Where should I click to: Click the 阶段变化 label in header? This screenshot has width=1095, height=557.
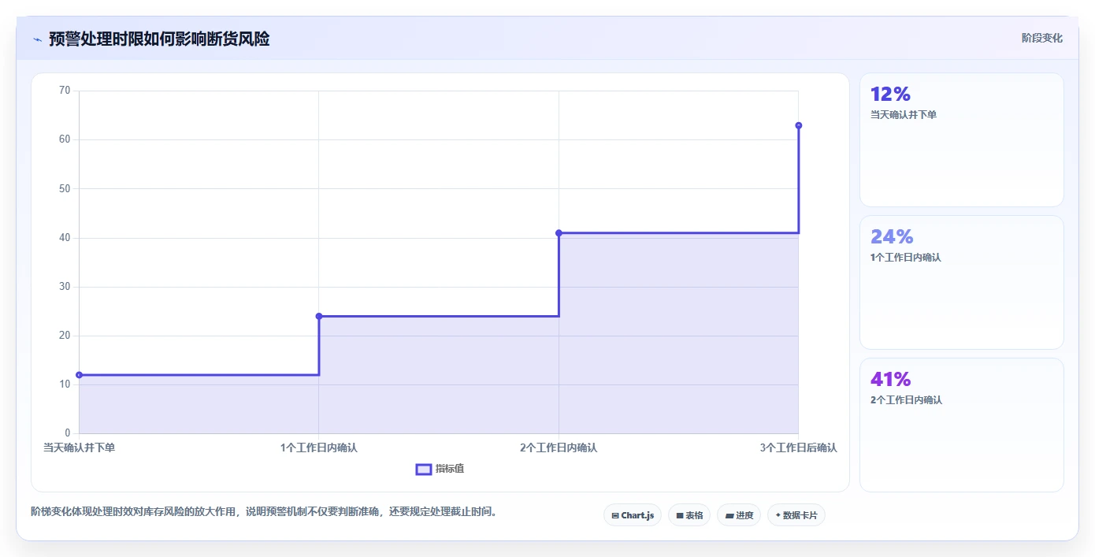tap(1041, 38)
